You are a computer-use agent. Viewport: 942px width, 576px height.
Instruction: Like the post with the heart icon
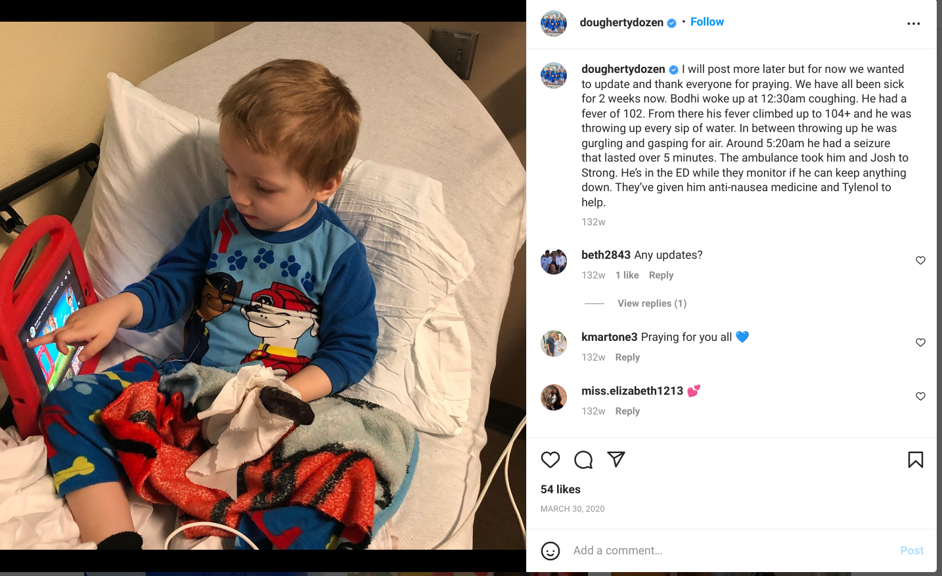click(x=550, y=460)
